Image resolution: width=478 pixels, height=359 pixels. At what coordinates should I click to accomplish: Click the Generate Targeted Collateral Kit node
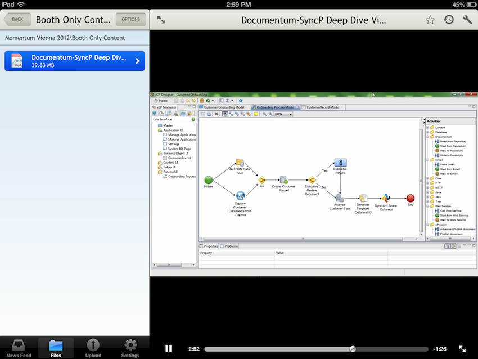(x=363, y=199)
